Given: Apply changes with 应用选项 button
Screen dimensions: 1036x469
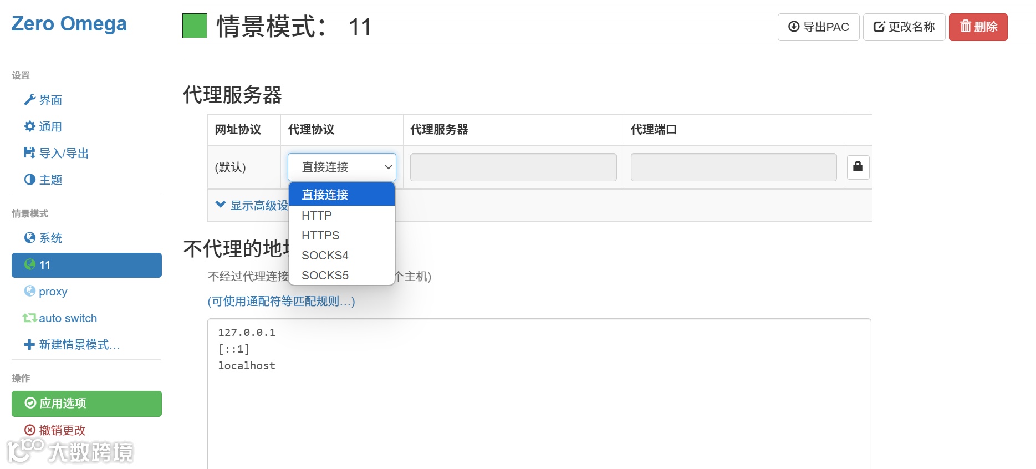Looking at the screenshot, I should tap(86, 404).
